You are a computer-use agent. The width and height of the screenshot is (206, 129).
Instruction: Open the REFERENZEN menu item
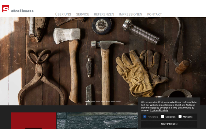coord(104,14)
